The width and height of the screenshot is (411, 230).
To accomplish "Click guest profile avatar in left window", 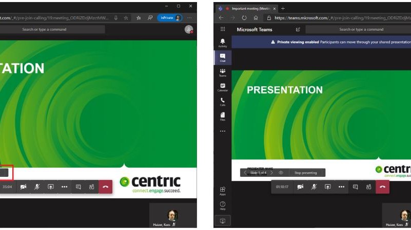I will (189, 29).
